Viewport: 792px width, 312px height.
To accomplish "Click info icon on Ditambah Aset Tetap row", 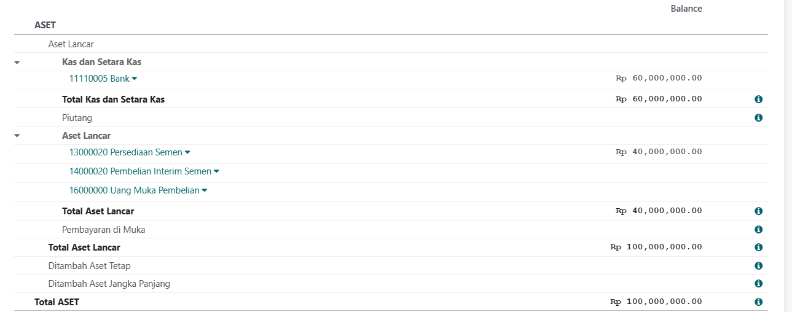I will pyautogui.click(x=758, y=266).
